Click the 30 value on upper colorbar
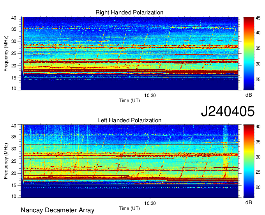Viewport: 265px width, 215px height. pos(258,64)
